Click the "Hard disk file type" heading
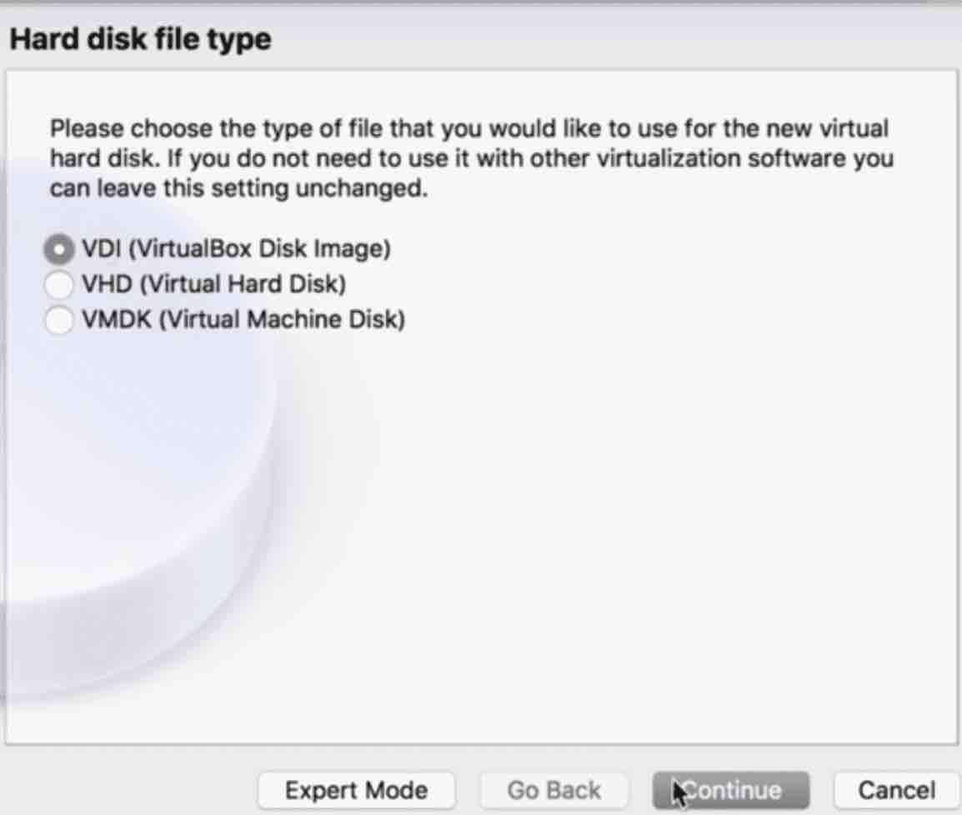This screenshot has height=815, width=962. coord(141,39)
